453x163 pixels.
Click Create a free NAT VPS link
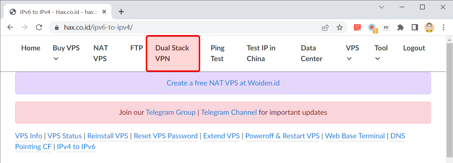(223, 83)
